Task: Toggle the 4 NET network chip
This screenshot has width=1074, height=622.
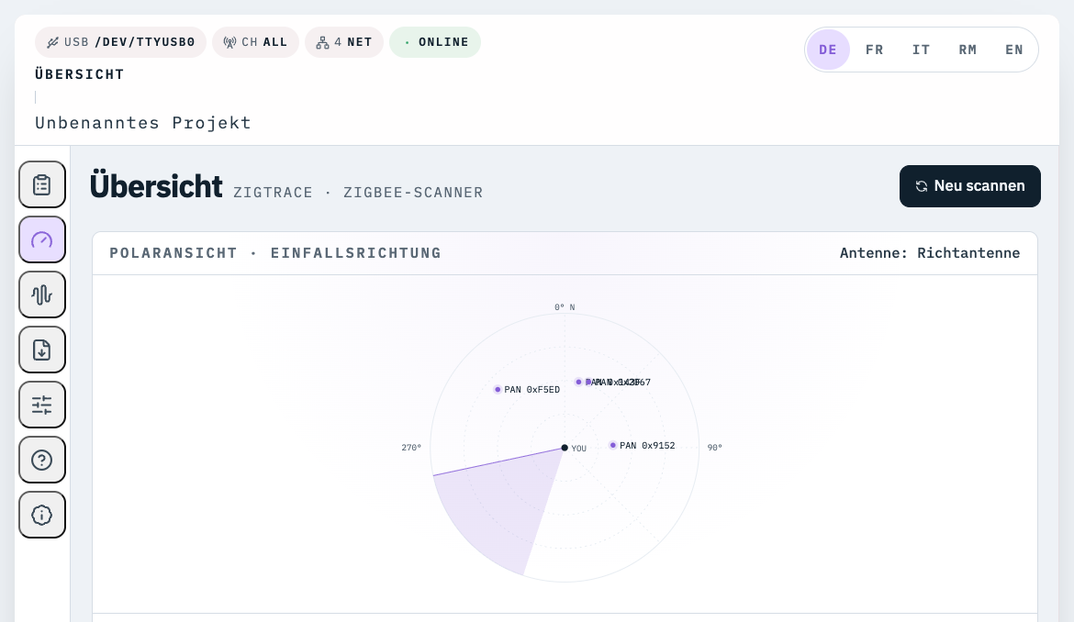Action: [x=344, y=42]
